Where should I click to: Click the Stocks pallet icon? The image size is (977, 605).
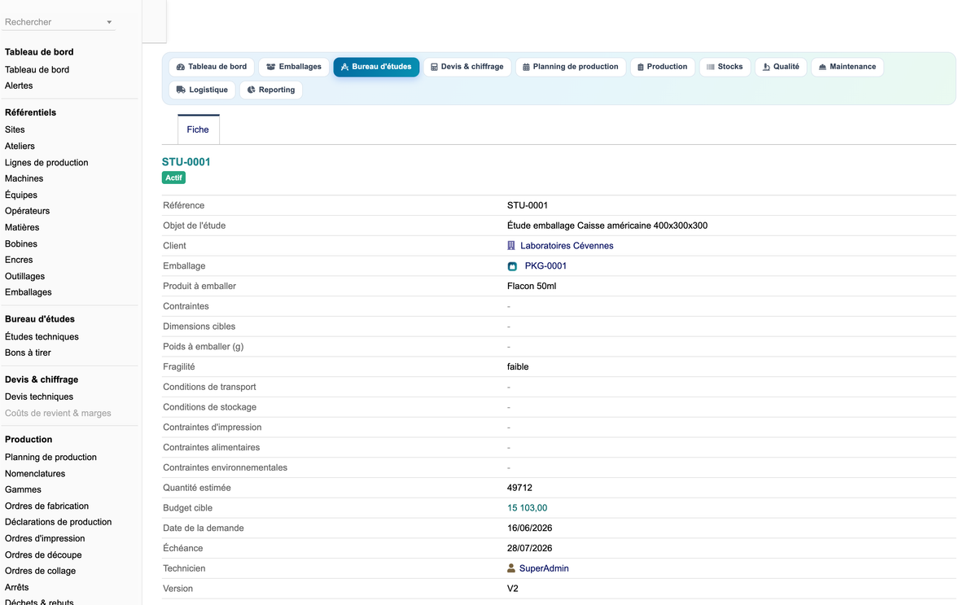click(711, 67)
